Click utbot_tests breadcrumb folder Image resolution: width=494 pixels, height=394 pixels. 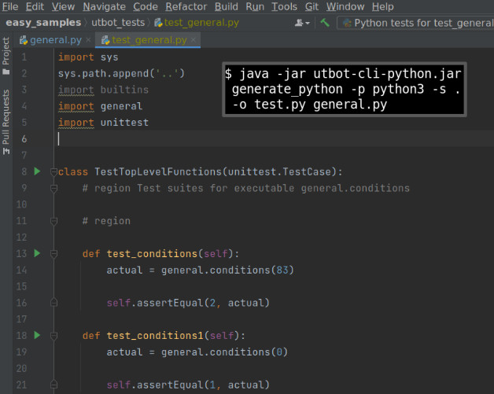point(118,23)
